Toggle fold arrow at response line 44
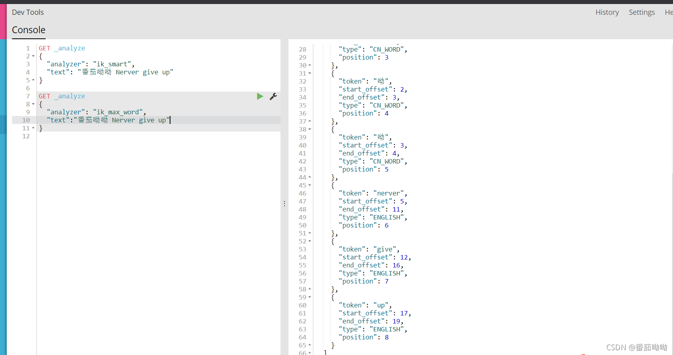Screen dimensions: 673x355 tap(310, 177)
